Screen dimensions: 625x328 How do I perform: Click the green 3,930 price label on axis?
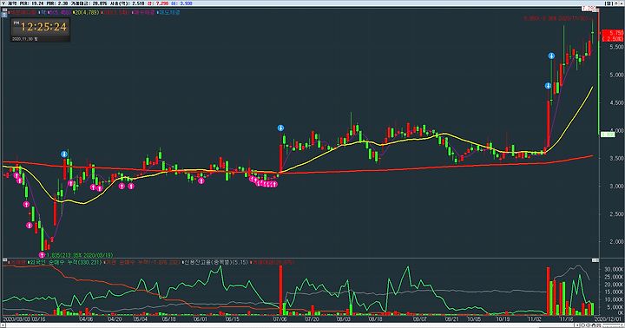point(608,134)
